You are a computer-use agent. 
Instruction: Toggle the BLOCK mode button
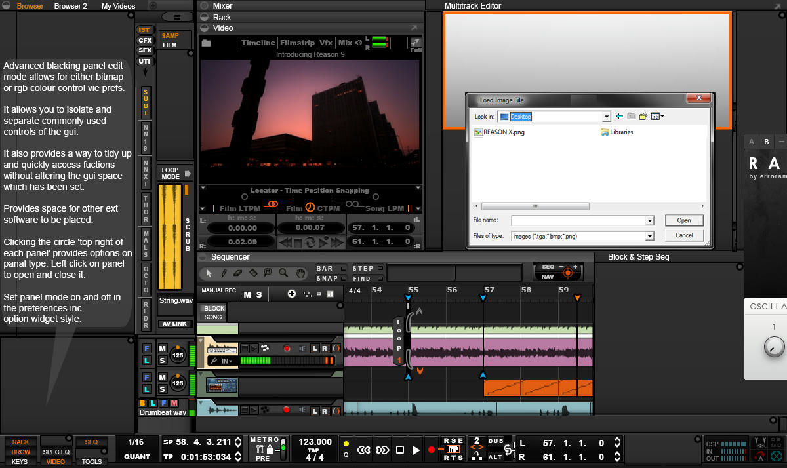point(214,308)
